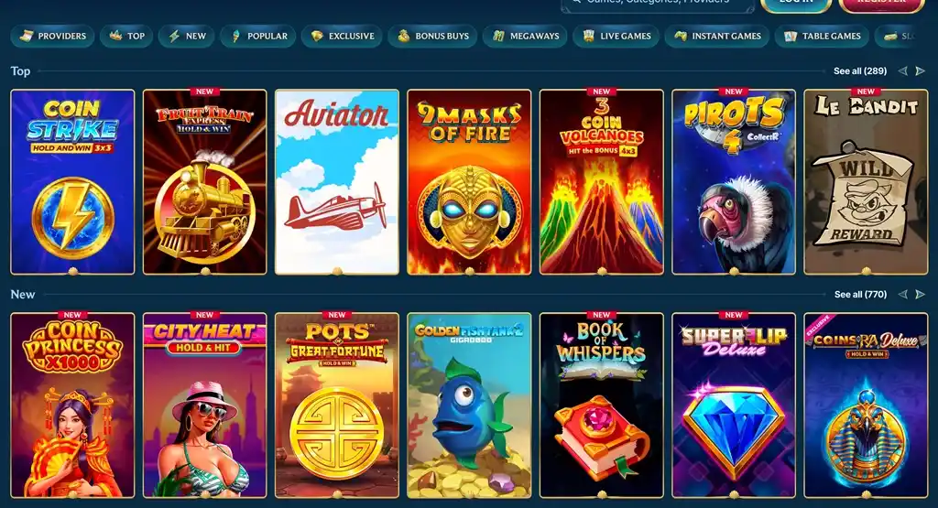The image size is (938, 508).
Task: Click the games search field
Action: pos(658,3)
